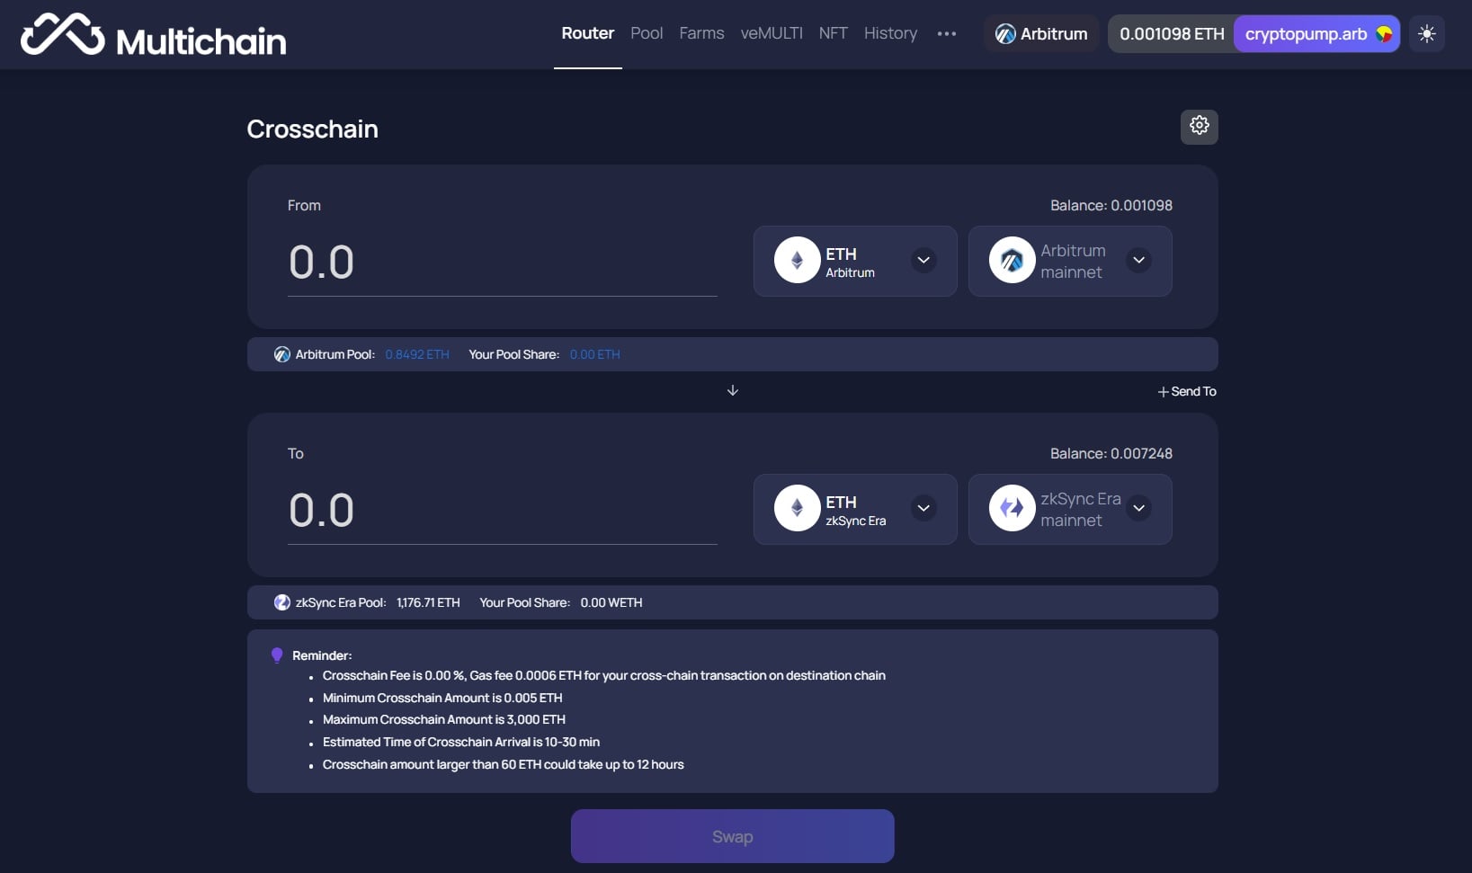Click the Arbitrum mainnet chain icon

[1012, 260]
